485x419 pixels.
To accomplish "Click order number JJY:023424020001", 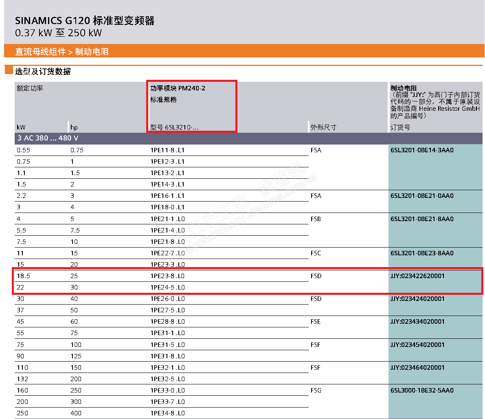I will pos(417,299).
